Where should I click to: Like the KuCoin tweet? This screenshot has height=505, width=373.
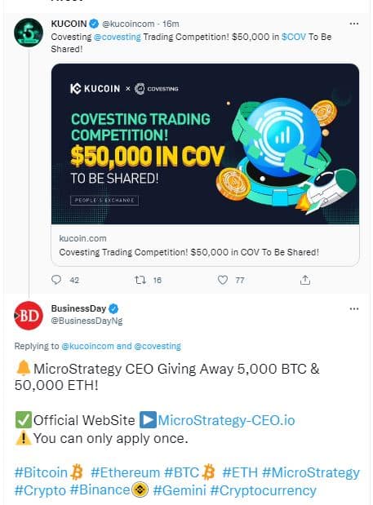(x=223, y=280)
